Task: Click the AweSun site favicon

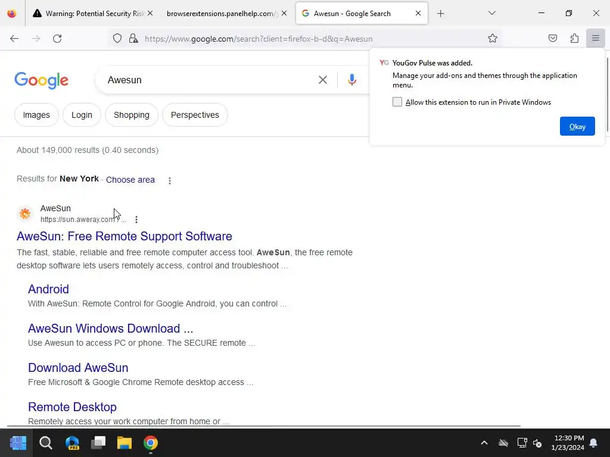Action: (x=25, y=214)
